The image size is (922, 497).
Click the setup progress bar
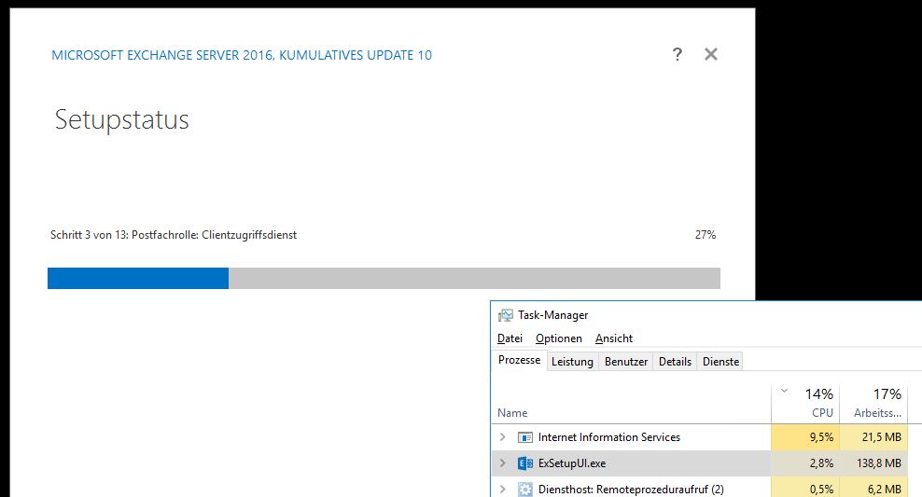[x=384, y=279]
